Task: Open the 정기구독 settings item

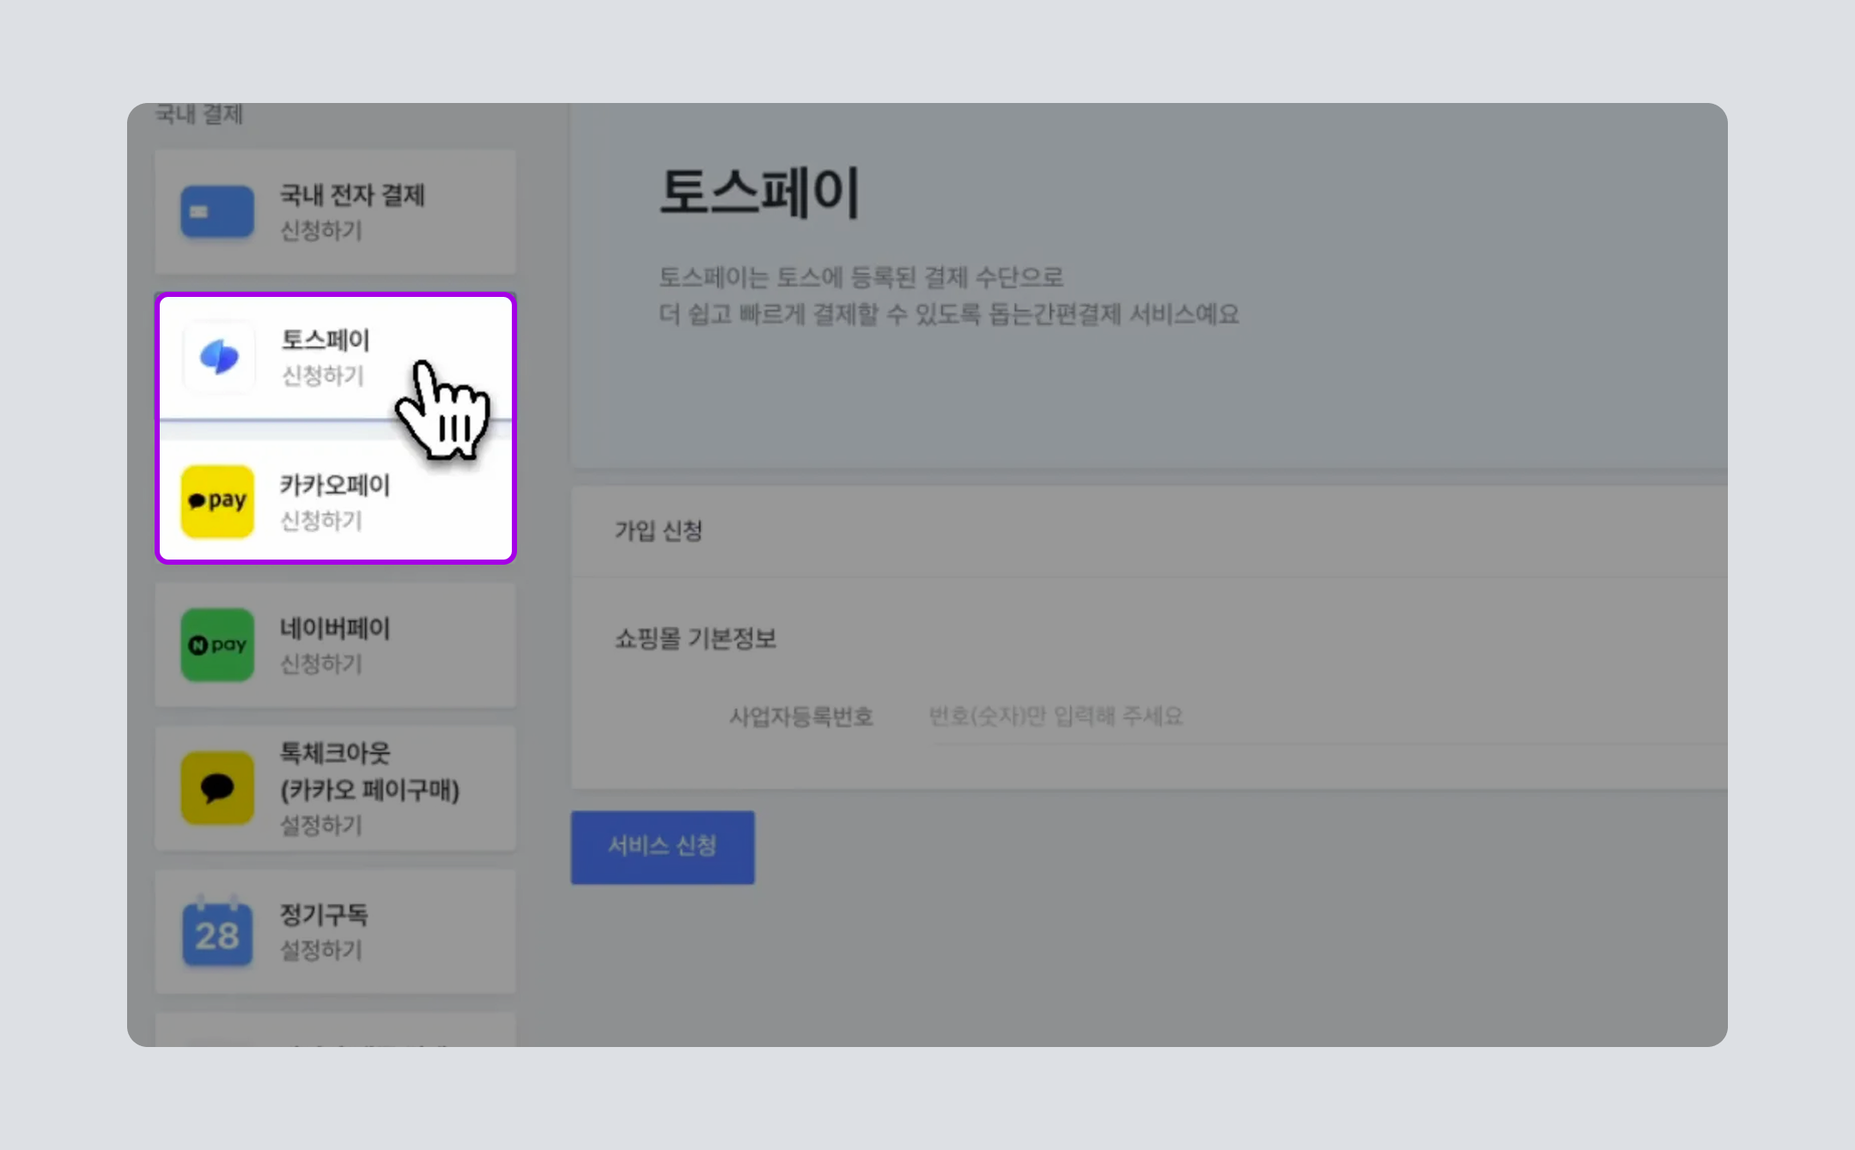Action: (336, 933)
